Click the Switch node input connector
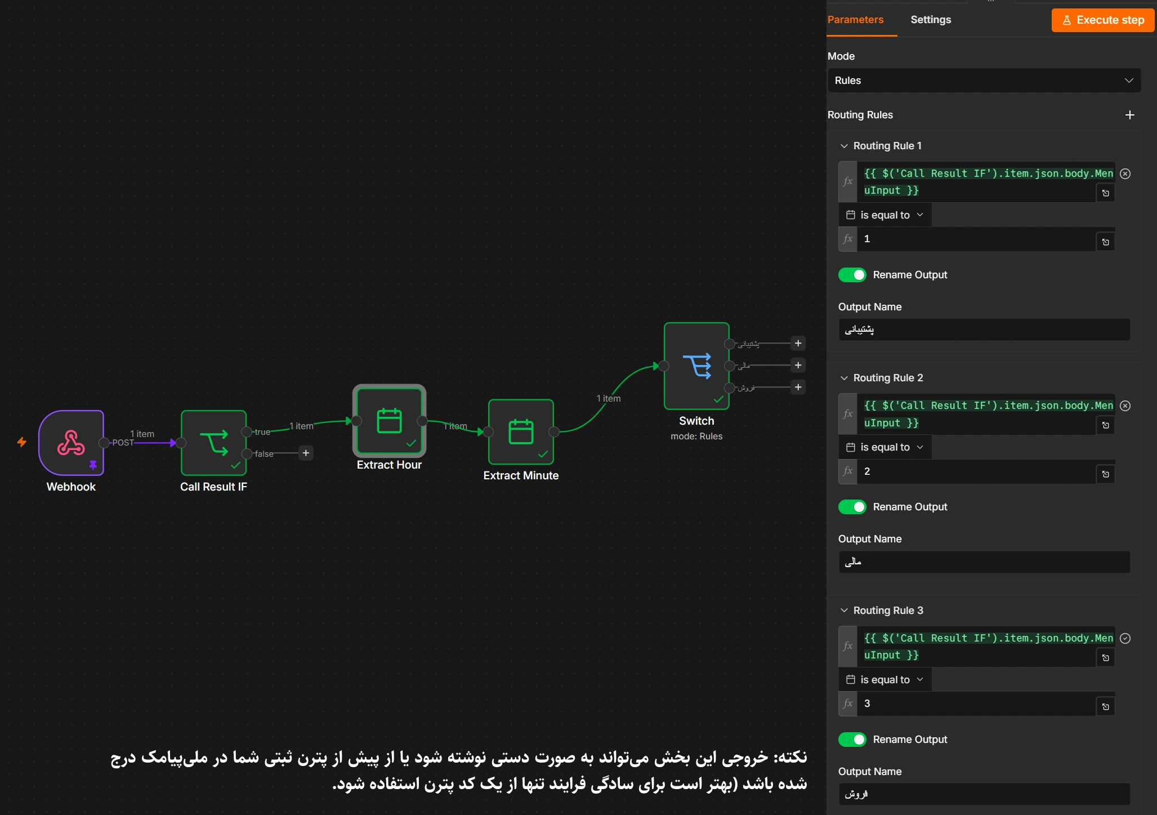 [x=664, y=366]
